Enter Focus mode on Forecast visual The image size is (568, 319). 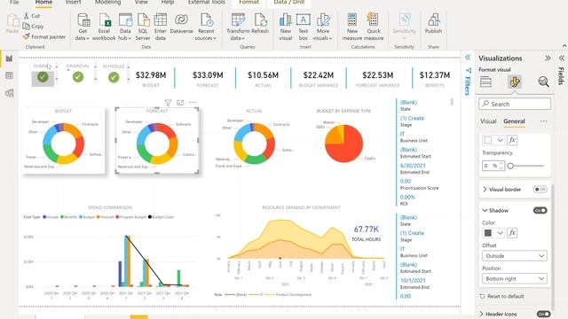180,103
